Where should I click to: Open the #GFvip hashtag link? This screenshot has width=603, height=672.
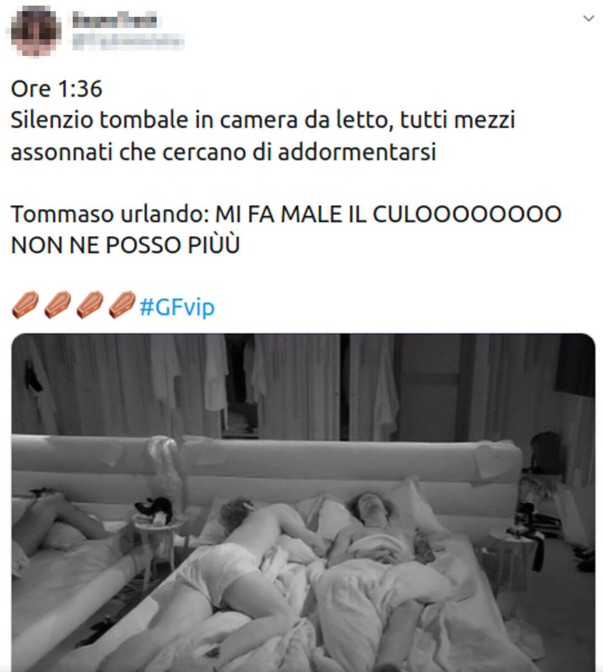(x=177, y=307)
